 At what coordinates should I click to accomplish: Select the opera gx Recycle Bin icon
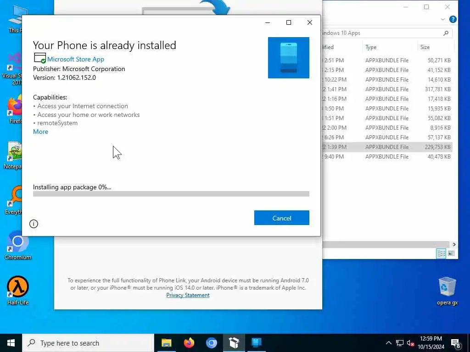447,291
